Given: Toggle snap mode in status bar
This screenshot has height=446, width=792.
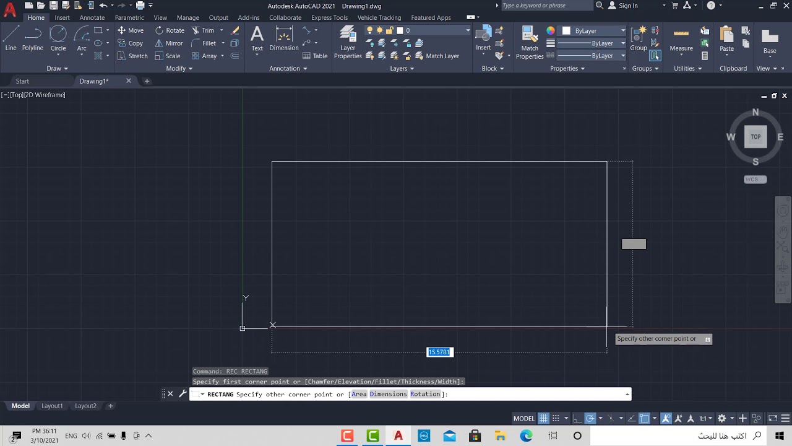Looking at the screenshot, I should coord(556,418).
